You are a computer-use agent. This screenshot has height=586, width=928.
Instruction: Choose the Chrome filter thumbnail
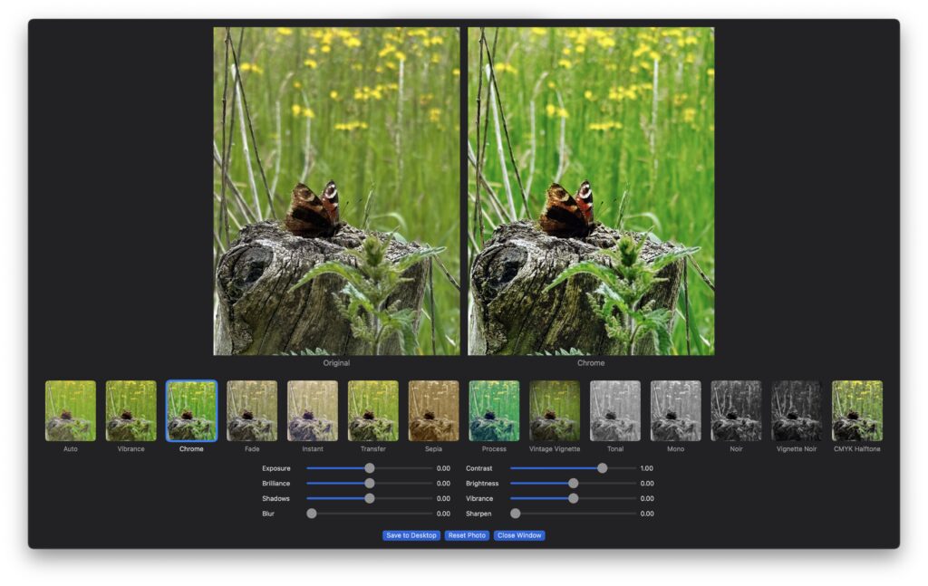(191, 410)
